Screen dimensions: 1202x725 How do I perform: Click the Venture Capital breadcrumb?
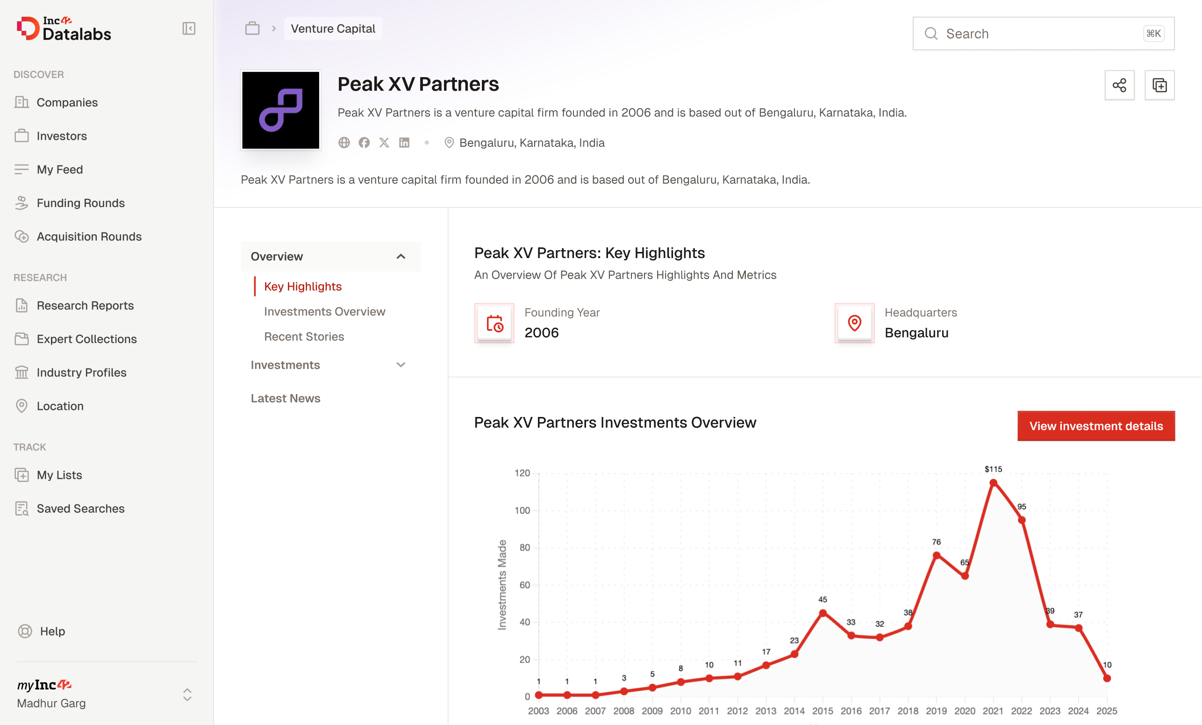[333, 29]
